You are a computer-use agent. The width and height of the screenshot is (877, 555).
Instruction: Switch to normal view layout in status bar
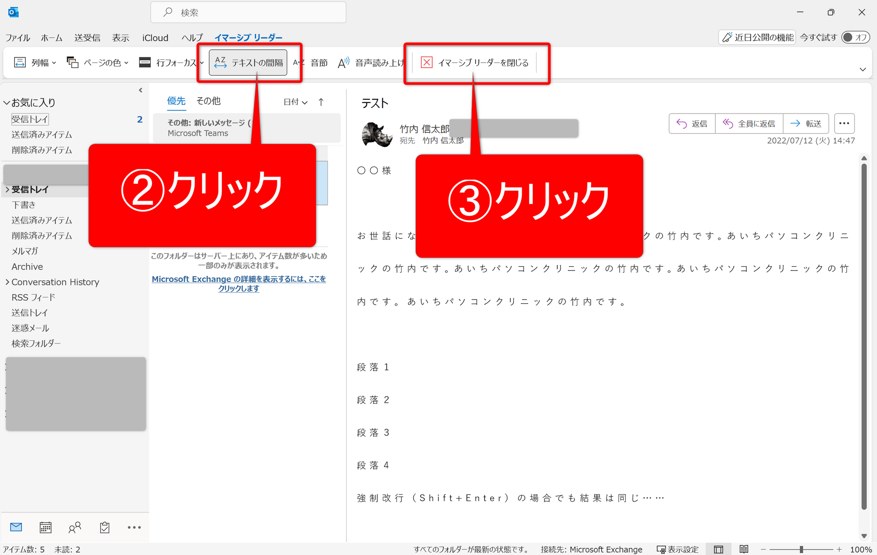click(719, 549)
